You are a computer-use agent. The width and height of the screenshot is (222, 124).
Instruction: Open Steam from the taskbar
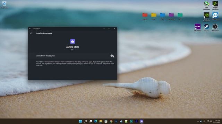121,121
